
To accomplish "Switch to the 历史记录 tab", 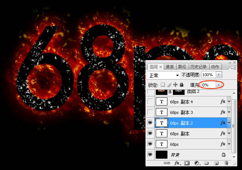I will (x=198, y=67).
